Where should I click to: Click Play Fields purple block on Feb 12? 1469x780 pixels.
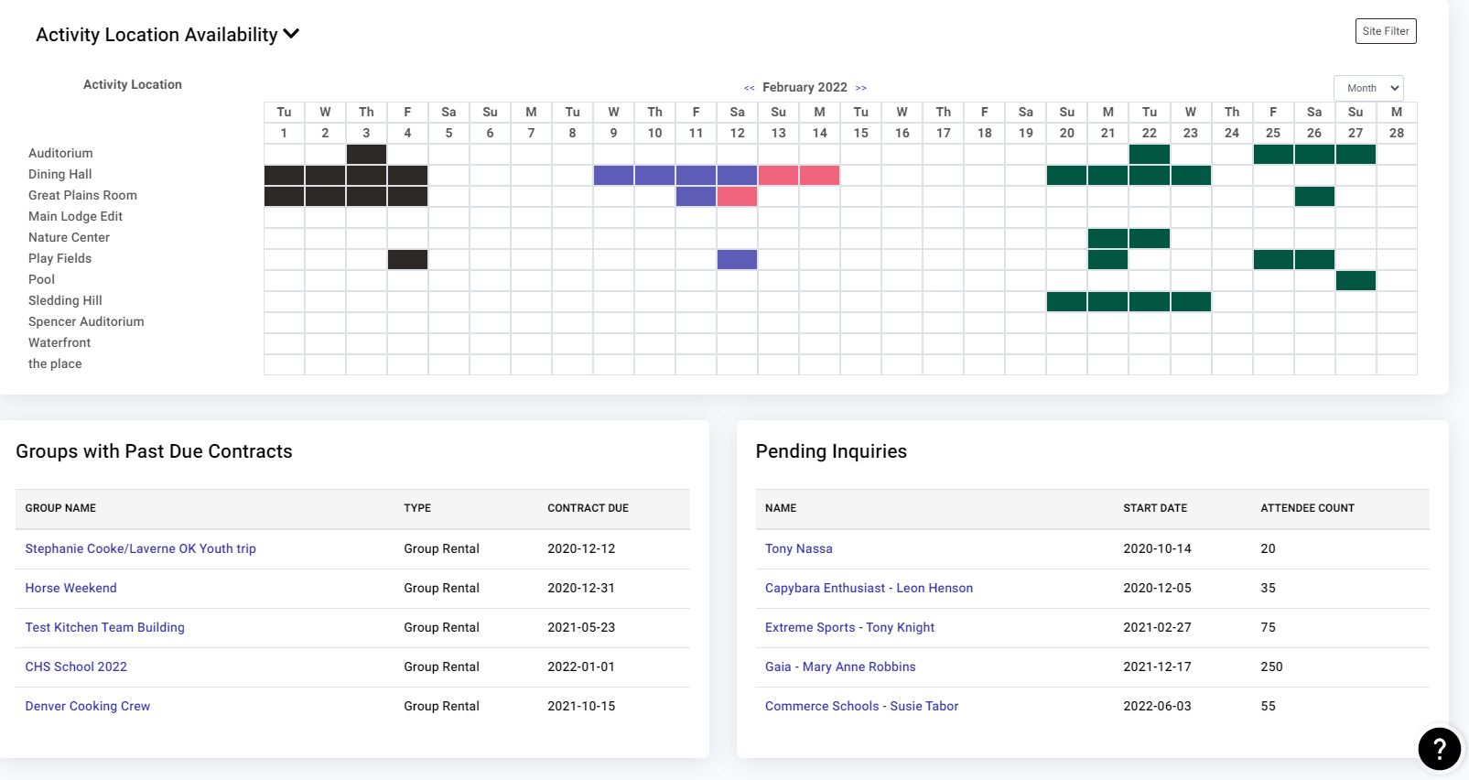pos(737,259)
